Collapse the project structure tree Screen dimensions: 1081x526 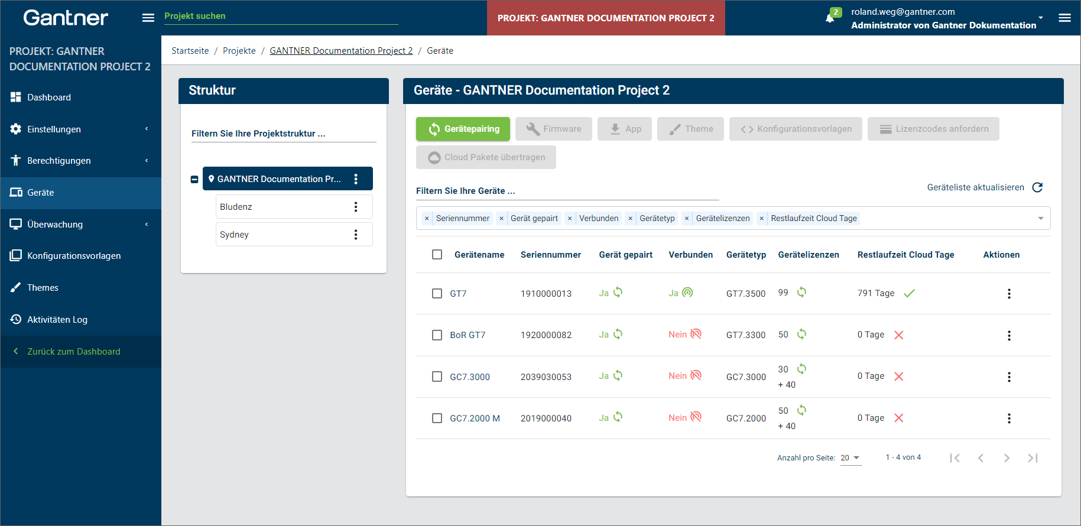(x=194, y=179)
